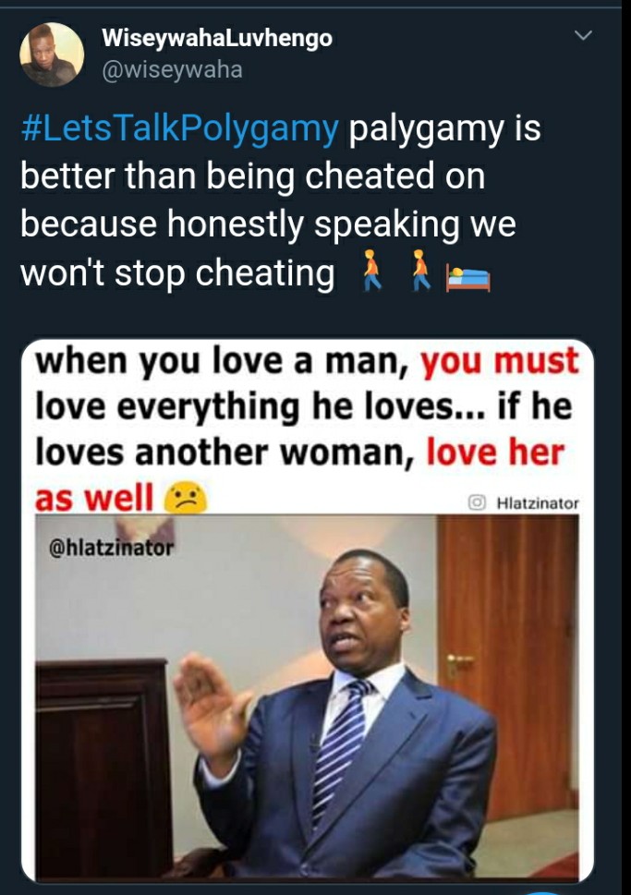The image size is (631, 895).
Task: Click the red "love her" meme text
Action: point(495,452)
